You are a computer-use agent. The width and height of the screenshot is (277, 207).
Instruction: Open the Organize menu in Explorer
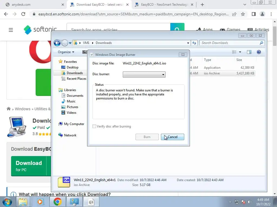tap(66, 52)
